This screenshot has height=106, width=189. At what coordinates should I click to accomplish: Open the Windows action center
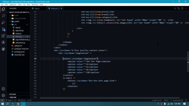[x=184, y=104]
